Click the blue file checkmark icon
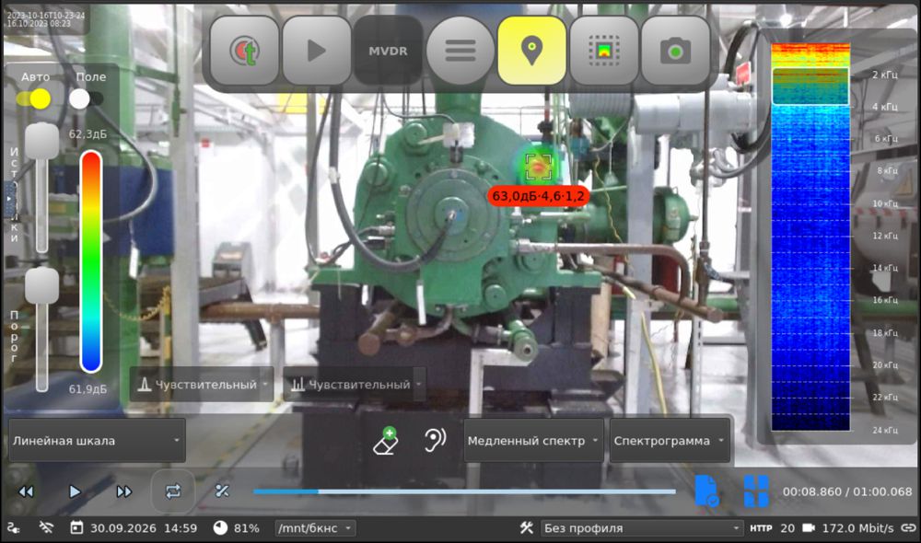Image resolution: width=921 pixels, height=543 pixels. click(x=706, y=491)
